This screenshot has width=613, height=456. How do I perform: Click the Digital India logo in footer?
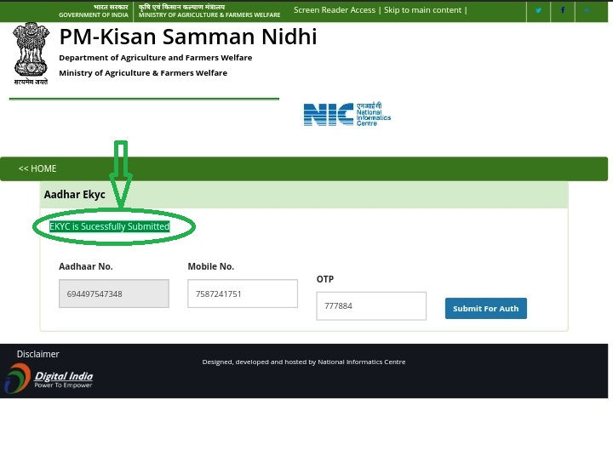tap(49, 378)
